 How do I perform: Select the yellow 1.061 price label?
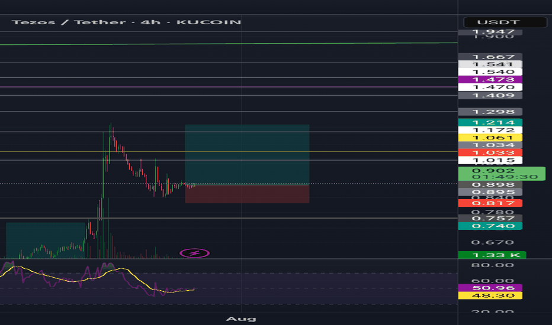(490, 137)
